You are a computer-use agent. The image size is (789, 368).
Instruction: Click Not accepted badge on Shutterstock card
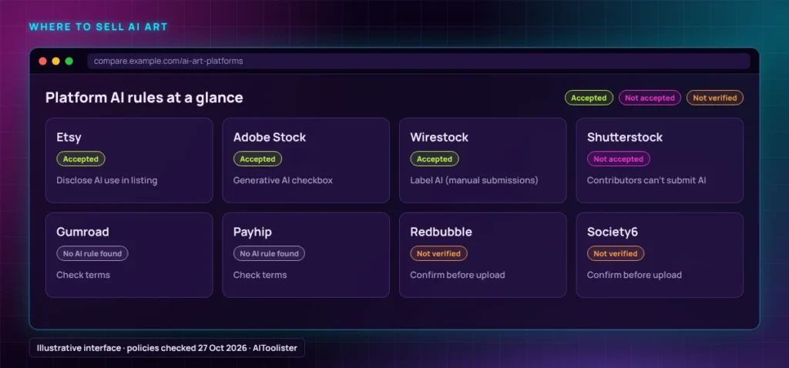pyautogui.click(x=619, y=159)
